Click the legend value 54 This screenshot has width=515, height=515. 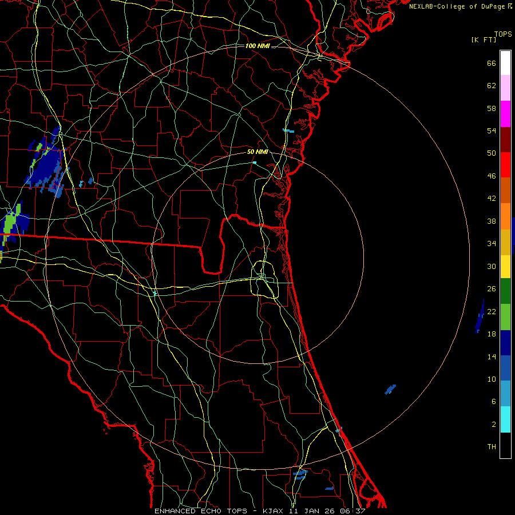pyautogui.click(x=492, y=130)
